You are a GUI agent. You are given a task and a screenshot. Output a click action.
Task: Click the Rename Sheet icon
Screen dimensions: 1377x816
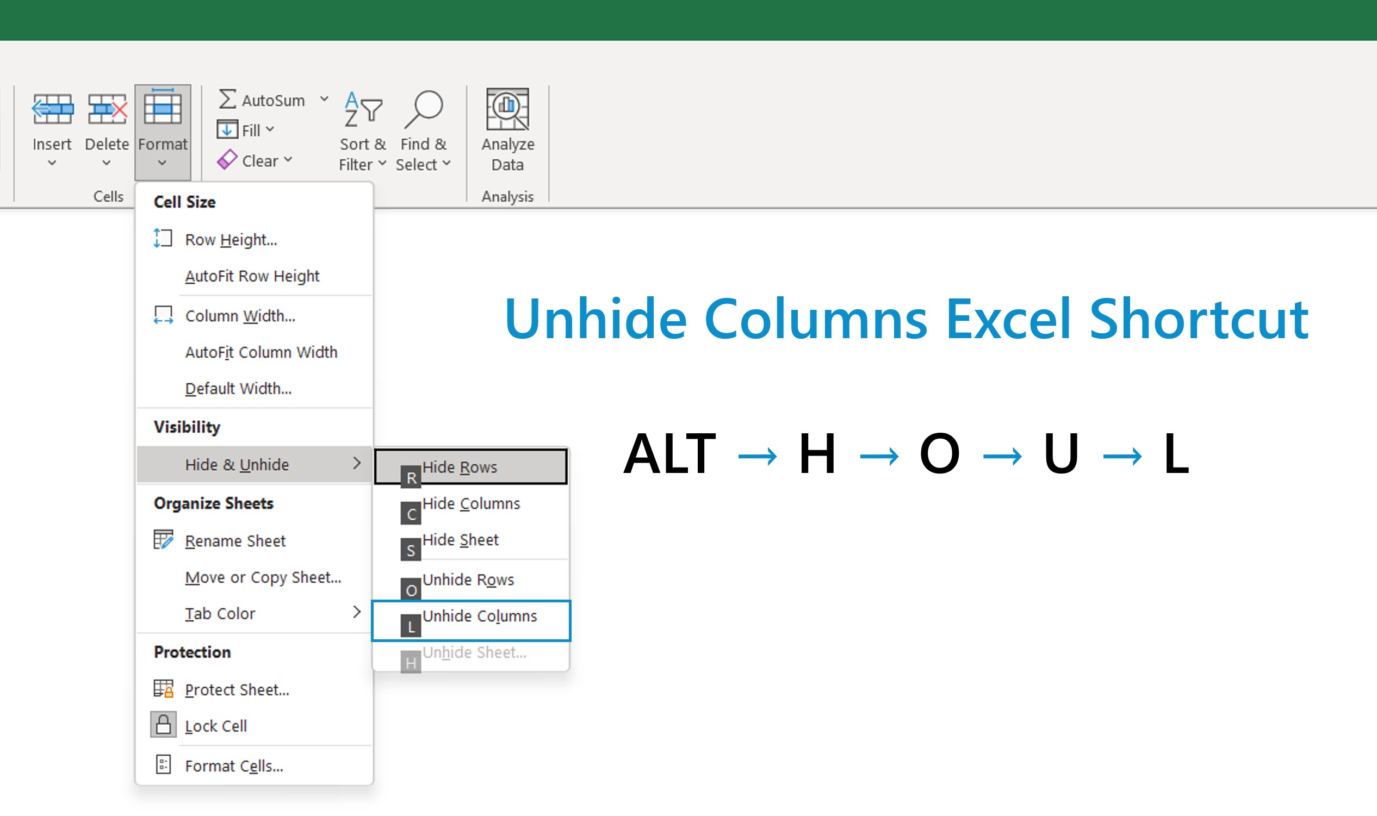(x=163, y=540)
